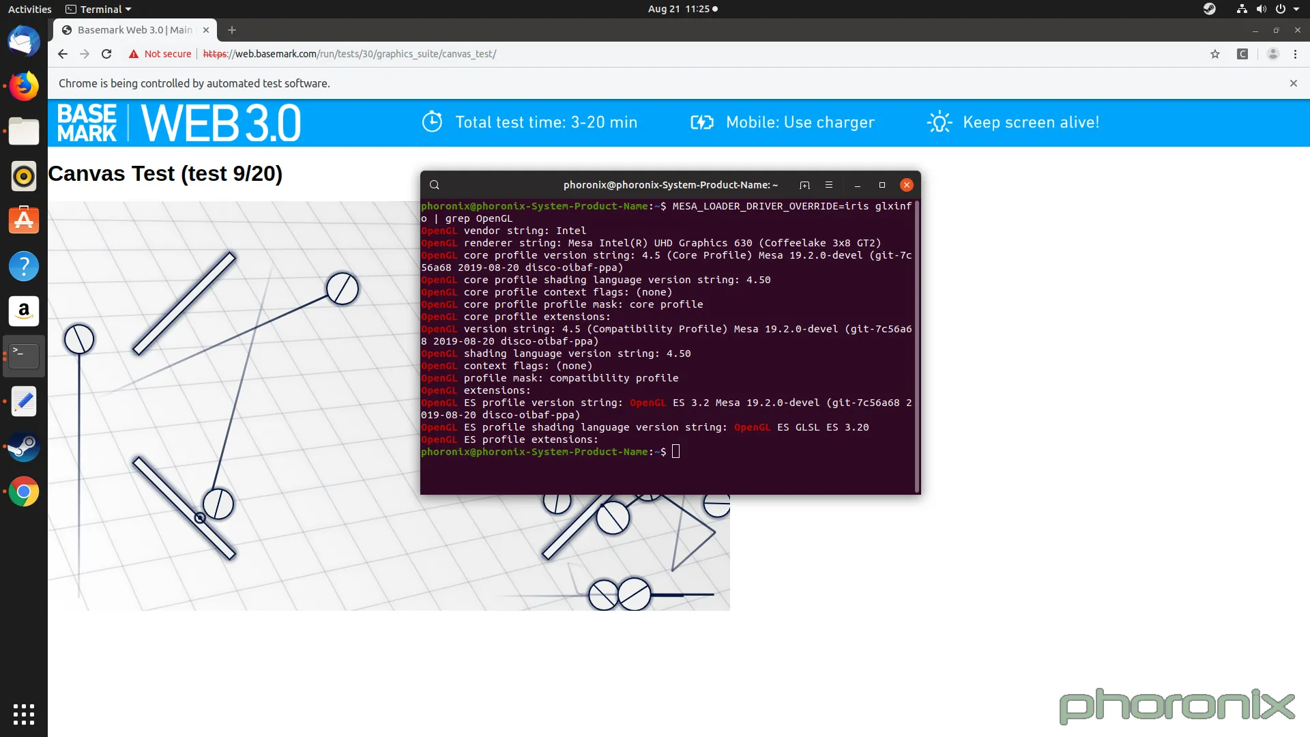Open Thunderbird mail from the dock
Image resolution: width=1310 pixels, height=737 pixels.
(24, 41)
